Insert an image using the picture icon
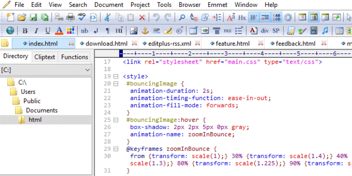The image size is (352, 176). 133,31
